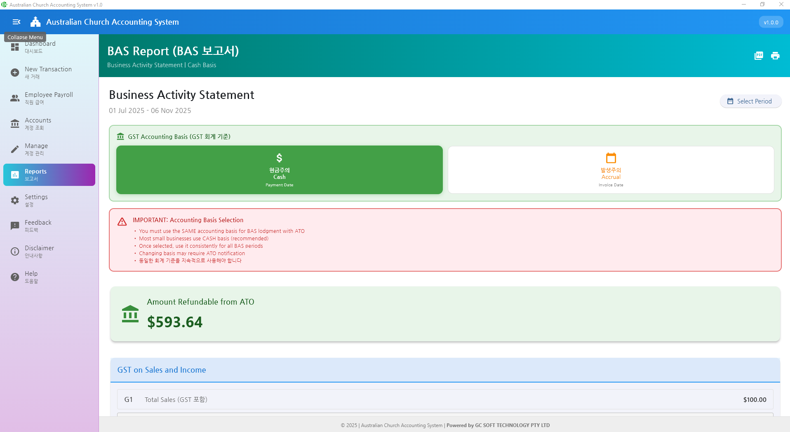Image resolution: width=790 pixels, height=432 pixels.
Task: Open the Manage pencil icon
Action: pos(15,149)
